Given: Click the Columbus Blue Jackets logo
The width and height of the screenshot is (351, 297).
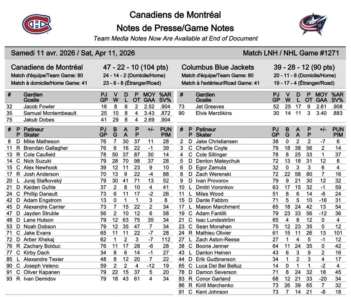Looking at the screenshot, I should (313, 24).
